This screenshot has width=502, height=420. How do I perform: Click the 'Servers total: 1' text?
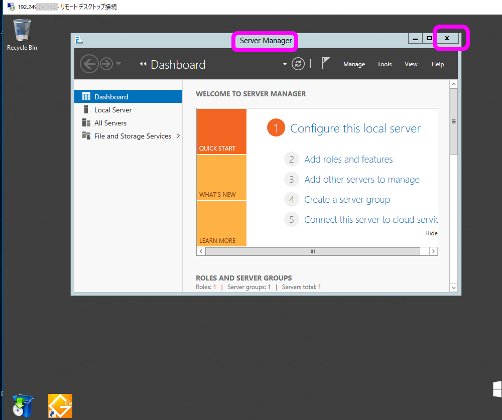point(301,287)
